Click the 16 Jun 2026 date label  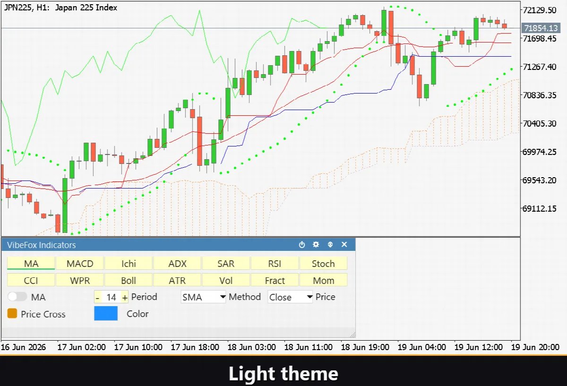[24, 347]
